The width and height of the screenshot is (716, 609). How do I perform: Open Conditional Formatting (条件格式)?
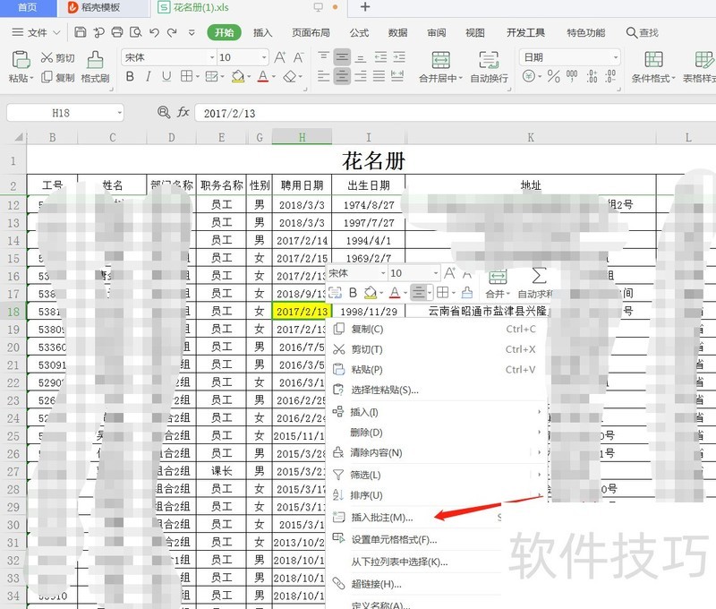[x=653, y=66]
